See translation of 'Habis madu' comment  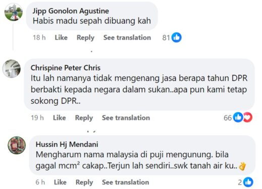point(127,37)
